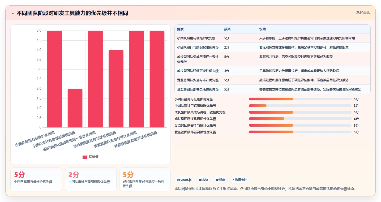Click the description starting 人手有限时
Screen dimensions: 381x202
click(307, 38)
